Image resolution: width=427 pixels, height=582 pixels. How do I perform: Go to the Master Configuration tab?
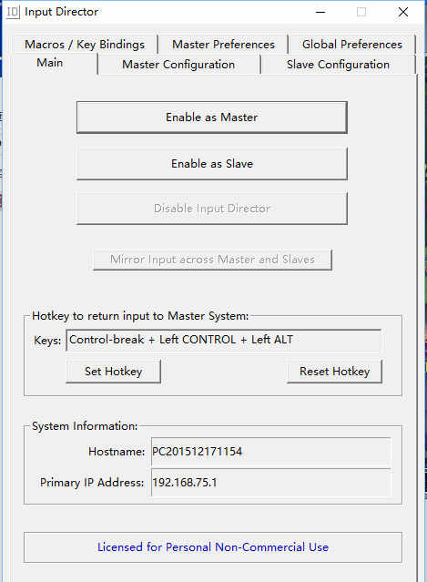click(x=178, y=65)
